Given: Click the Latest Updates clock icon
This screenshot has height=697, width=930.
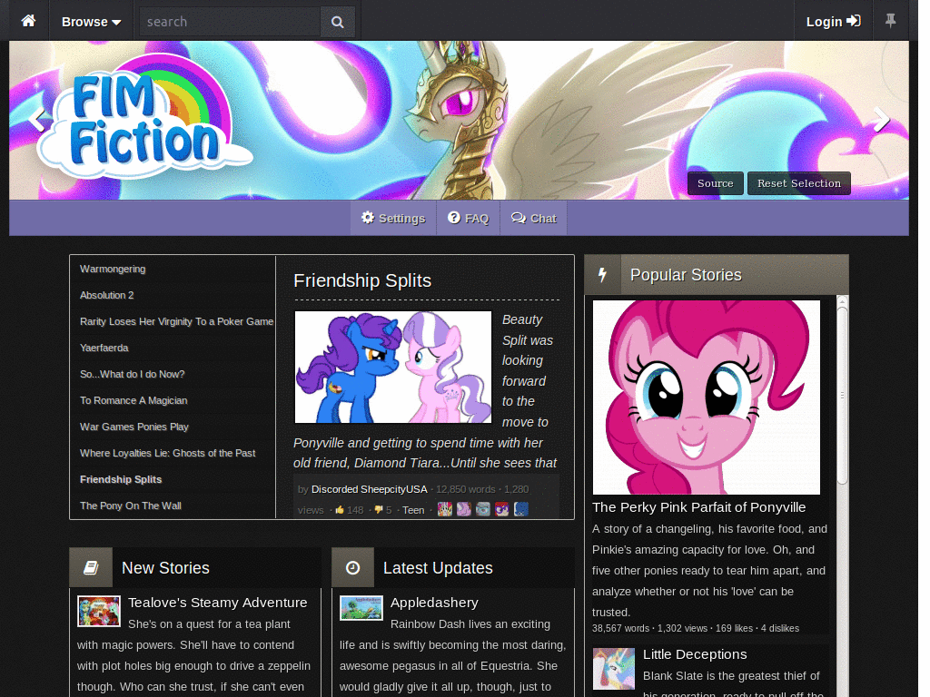Looking at the screenshot, I should pos(353,568).
